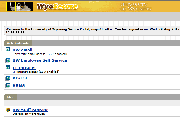Viewport: 180px width, 120px height.
Task: Select the Files panel header
Action: [x=10, y=97]
